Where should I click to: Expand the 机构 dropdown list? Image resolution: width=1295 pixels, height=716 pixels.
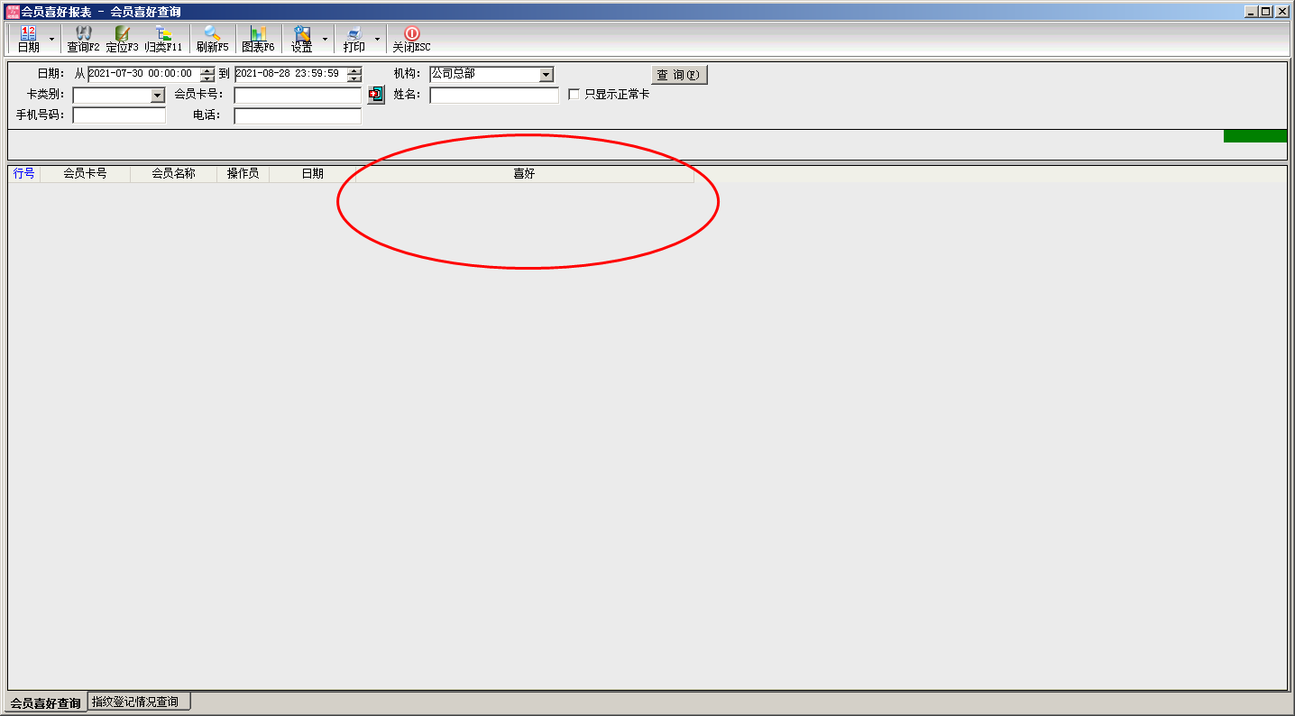click(x=546, y=75)
